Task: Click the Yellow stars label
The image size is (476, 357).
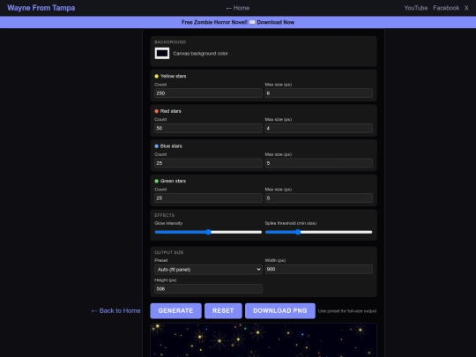Action: (173, 76)
